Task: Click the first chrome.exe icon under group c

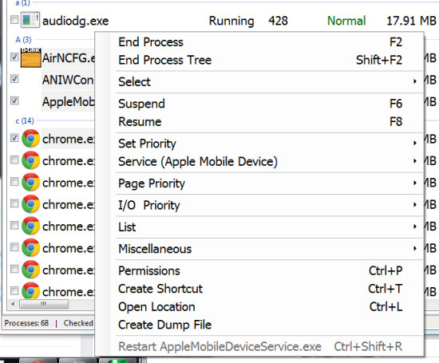Action: pos(31,138)
